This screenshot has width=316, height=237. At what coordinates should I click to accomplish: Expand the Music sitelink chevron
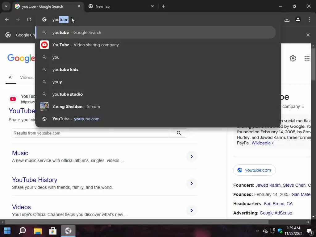191,156
